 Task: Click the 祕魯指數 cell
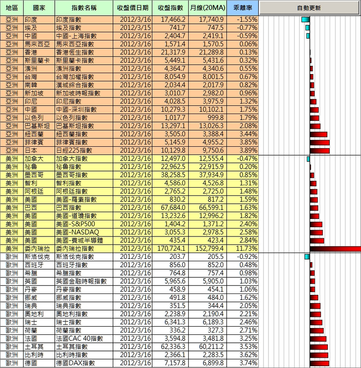coord(84,167)
